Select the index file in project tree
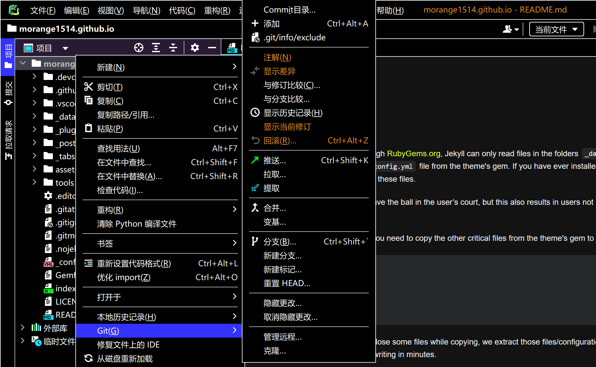596x367 pixels. click(x=59, y=288)
